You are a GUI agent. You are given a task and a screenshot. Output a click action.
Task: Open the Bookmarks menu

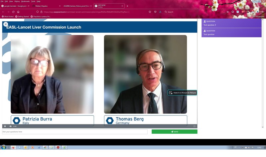[26, 1]
